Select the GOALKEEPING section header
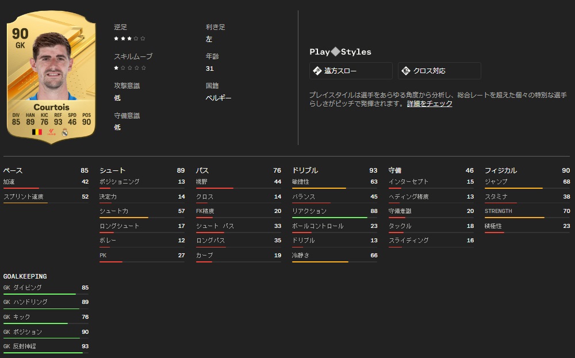 (24, 276)
